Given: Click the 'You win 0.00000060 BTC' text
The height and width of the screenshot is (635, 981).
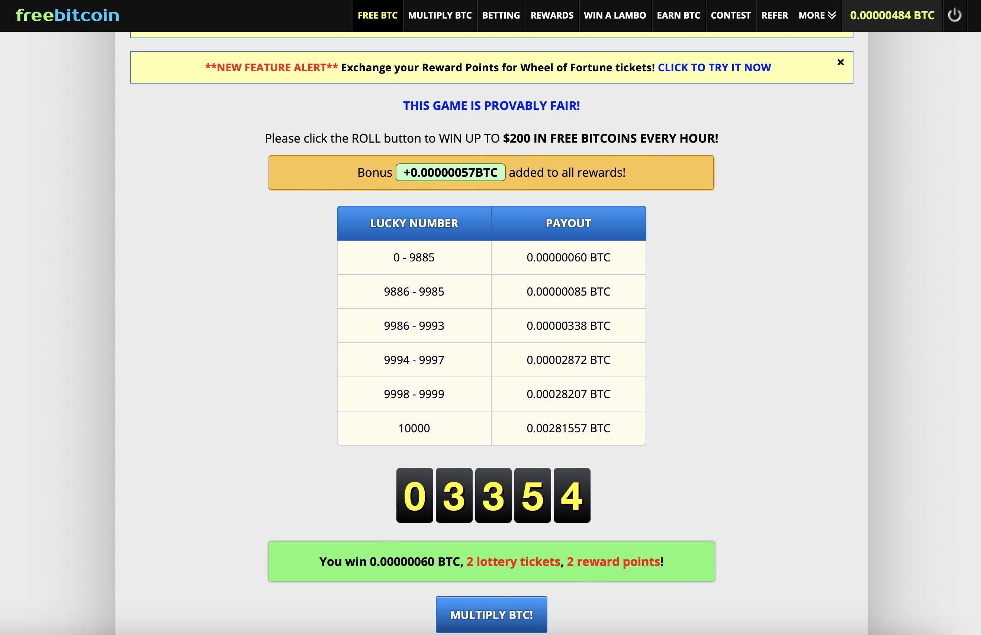Looking at the screenshot, I should 391,562.
